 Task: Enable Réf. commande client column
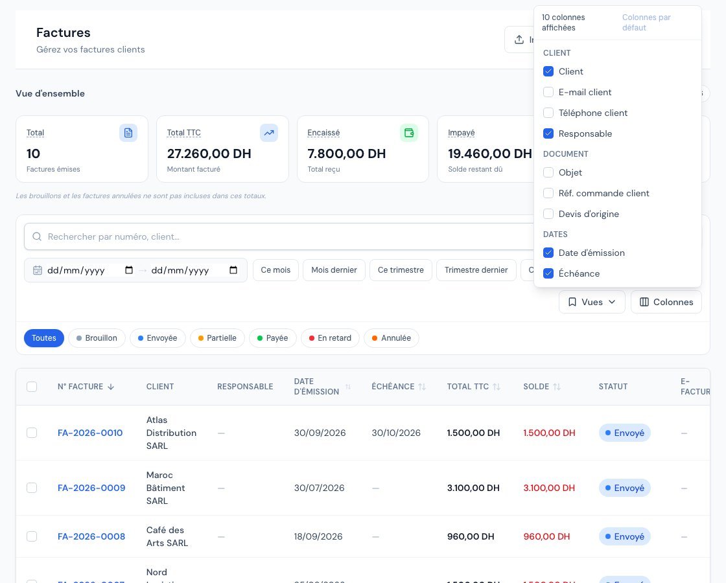pos(548,194)
